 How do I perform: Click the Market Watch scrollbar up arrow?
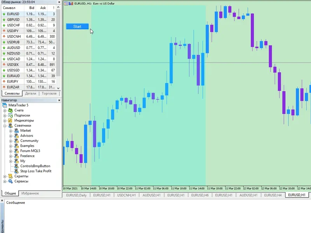coord(58,7)
